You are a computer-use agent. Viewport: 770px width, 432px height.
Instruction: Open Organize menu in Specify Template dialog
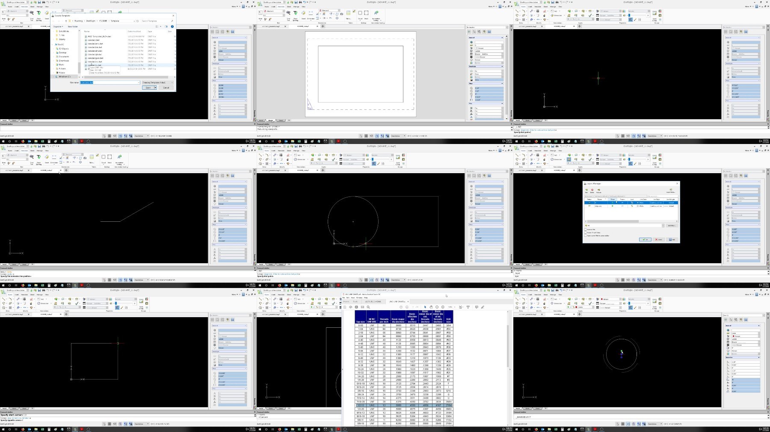[58, 26]
